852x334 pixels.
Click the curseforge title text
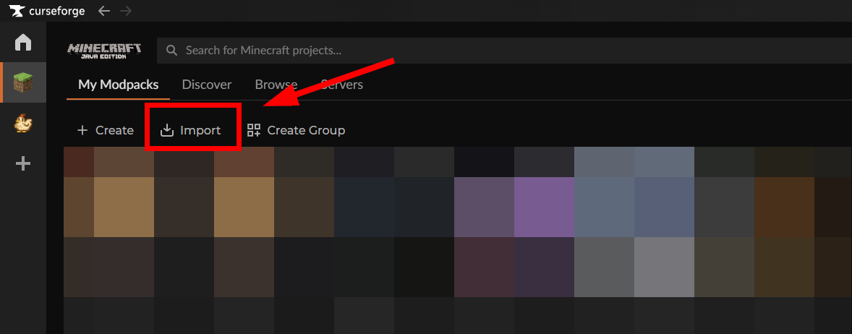(x=58, y=11)
